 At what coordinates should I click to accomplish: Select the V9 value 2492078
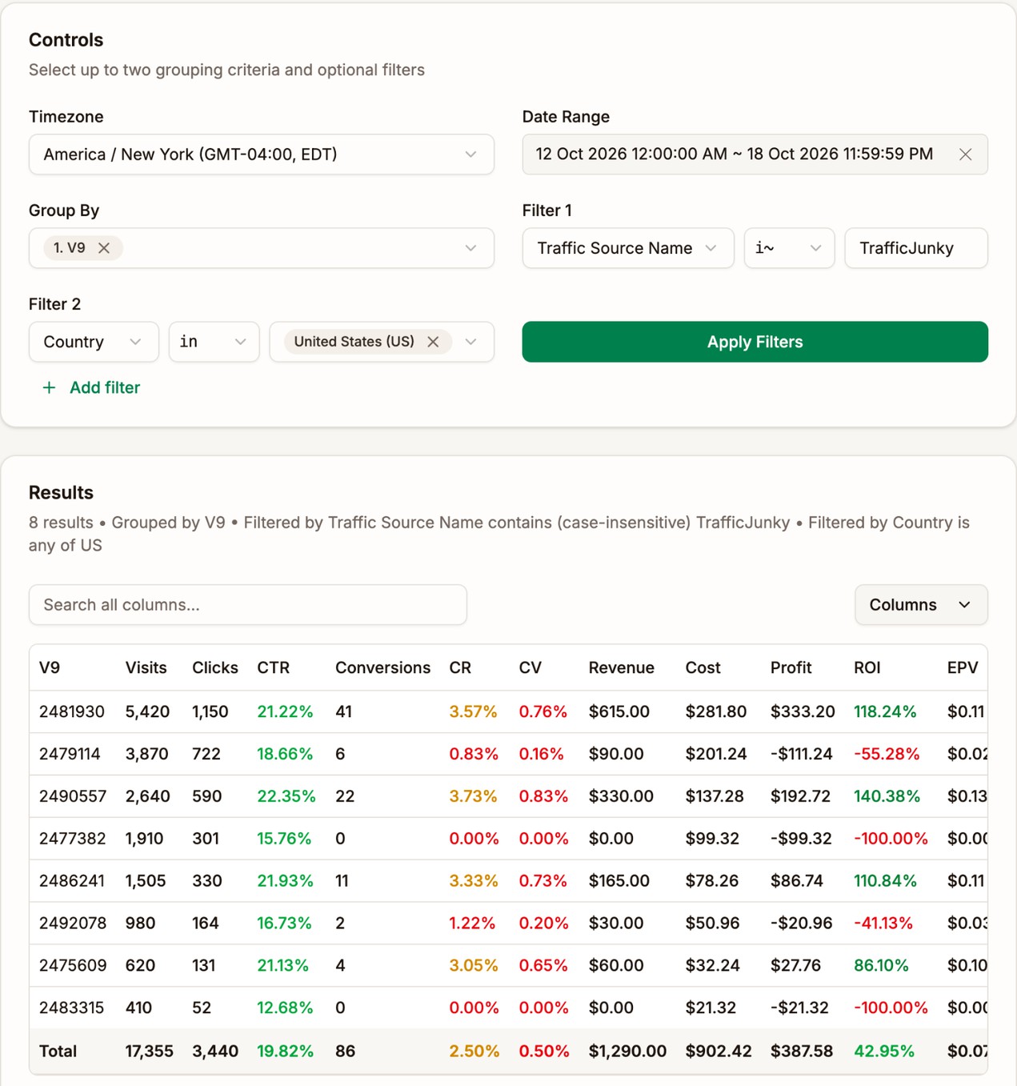pos(73,924)
